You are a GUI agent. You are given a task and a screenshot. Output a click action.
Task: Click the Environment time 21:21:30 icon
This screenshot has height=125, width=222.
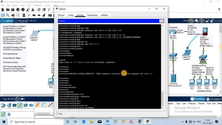[x=215, y=21]
